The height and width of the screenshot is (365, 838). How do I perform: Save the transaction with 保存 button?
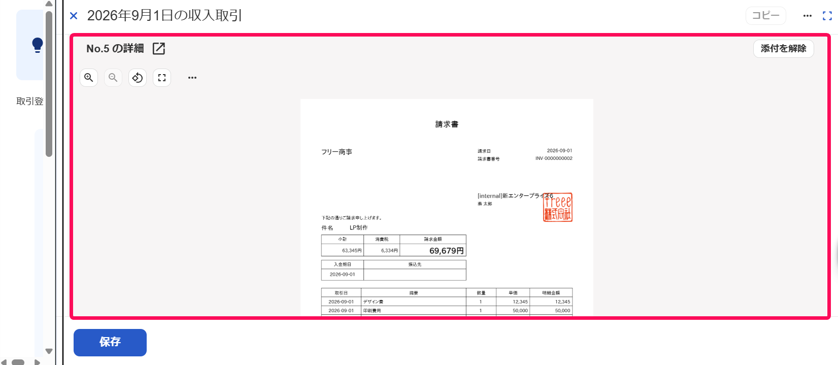point(110,342)
